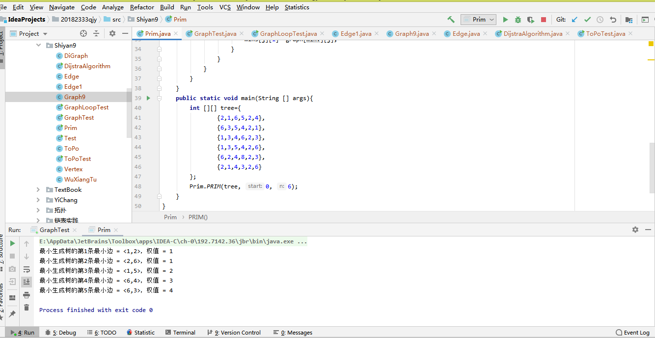Select DijstraAlgorithm class in project tree
655x338 pixels.
[x=87, y=66]
